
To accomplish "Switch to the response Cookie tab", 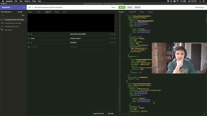I will (x=142, y=12).
